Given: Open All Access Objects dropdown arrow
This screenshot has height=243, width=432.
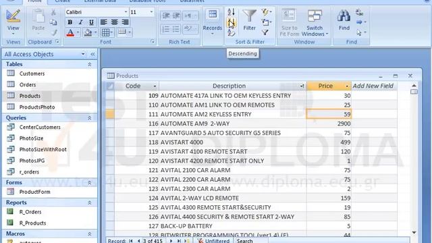Looking at the screenshot, I should point(83,54).
